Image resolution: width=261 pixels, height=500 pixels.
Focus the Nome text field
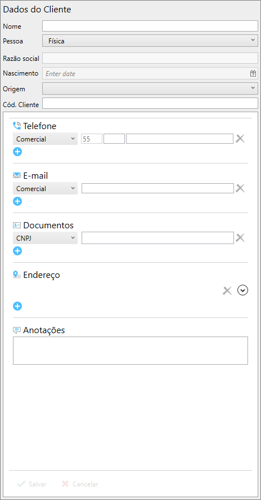[150, 26]
